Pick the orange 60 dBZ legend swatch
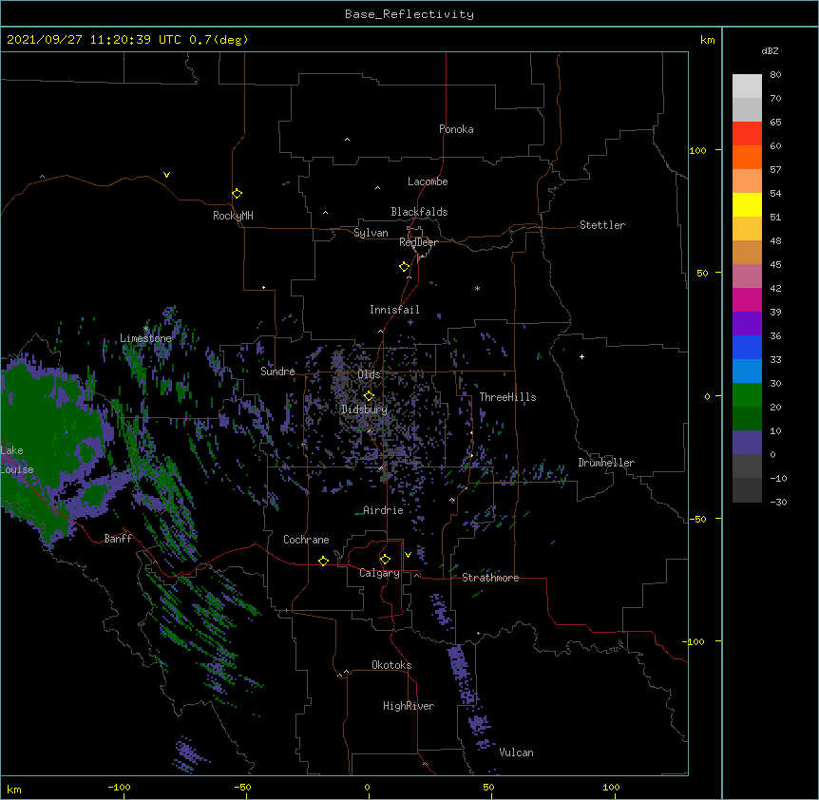 (747, 157)
